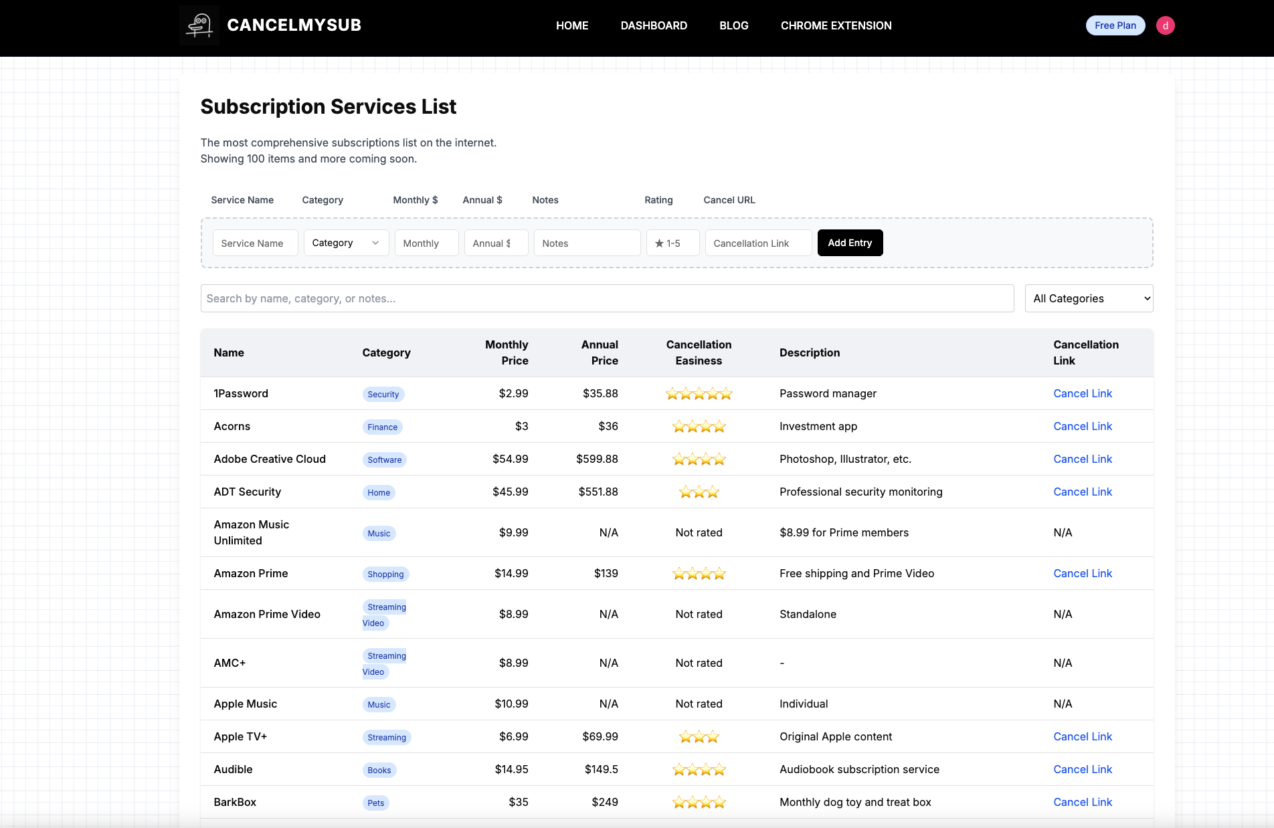The width and height of the screenshot is (1274, 828).
Task: Click the Annual Price column header
Action: click(600, 352)
